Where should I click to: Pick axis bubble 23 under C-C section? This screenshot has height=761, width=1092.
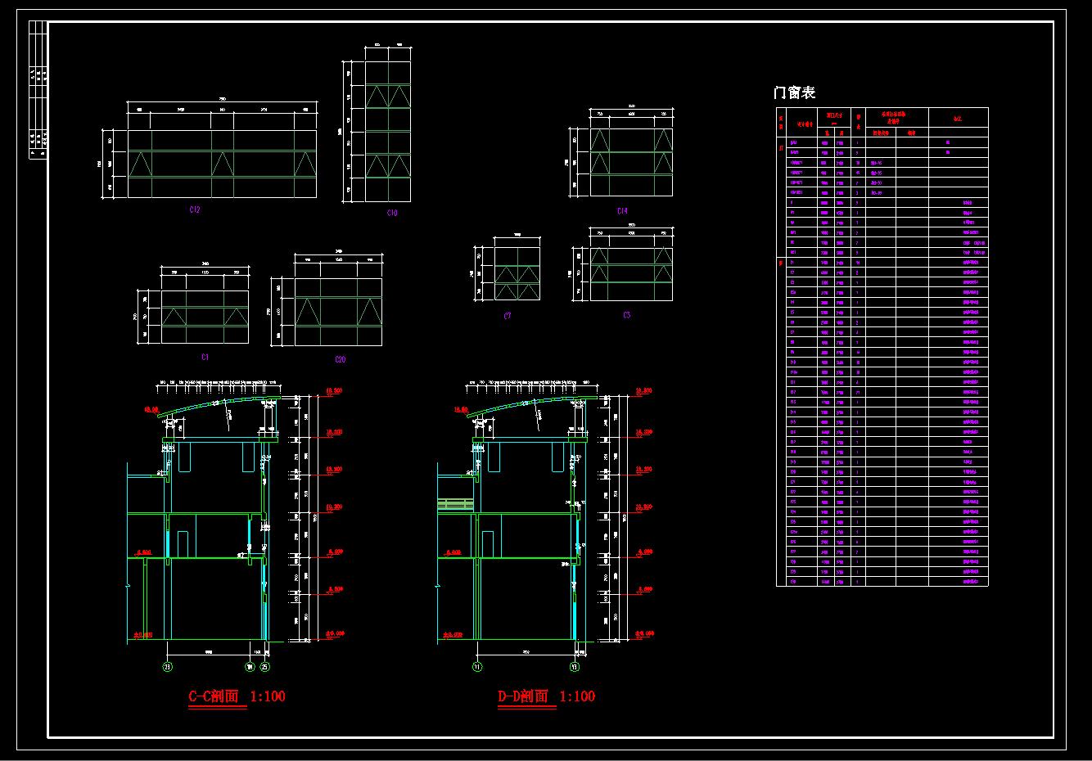(169, 667)
